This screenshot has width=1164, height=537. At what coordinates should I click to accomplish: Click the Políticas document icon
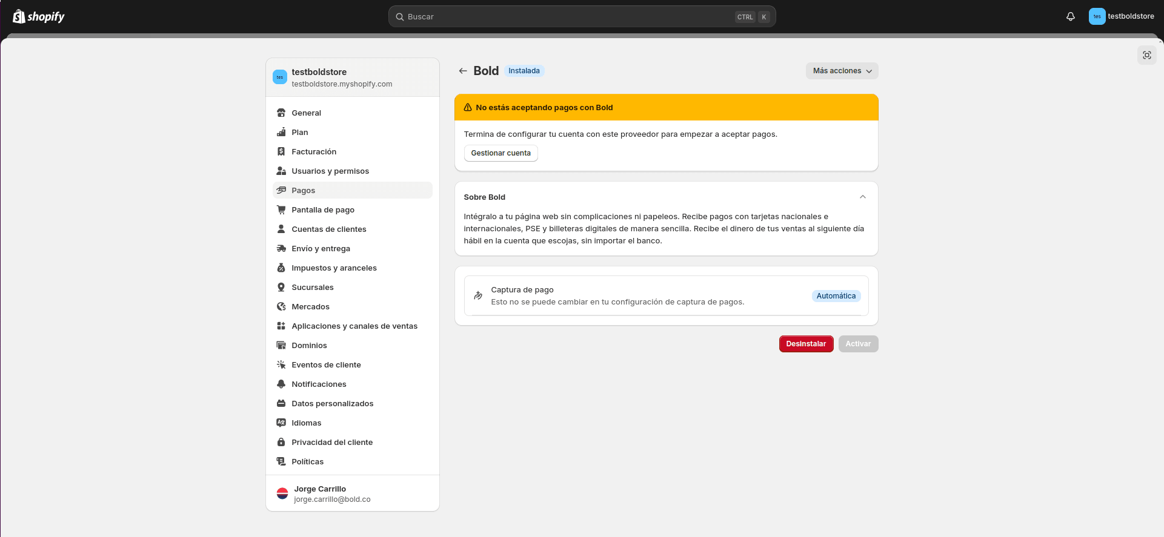tap(281, 461)
